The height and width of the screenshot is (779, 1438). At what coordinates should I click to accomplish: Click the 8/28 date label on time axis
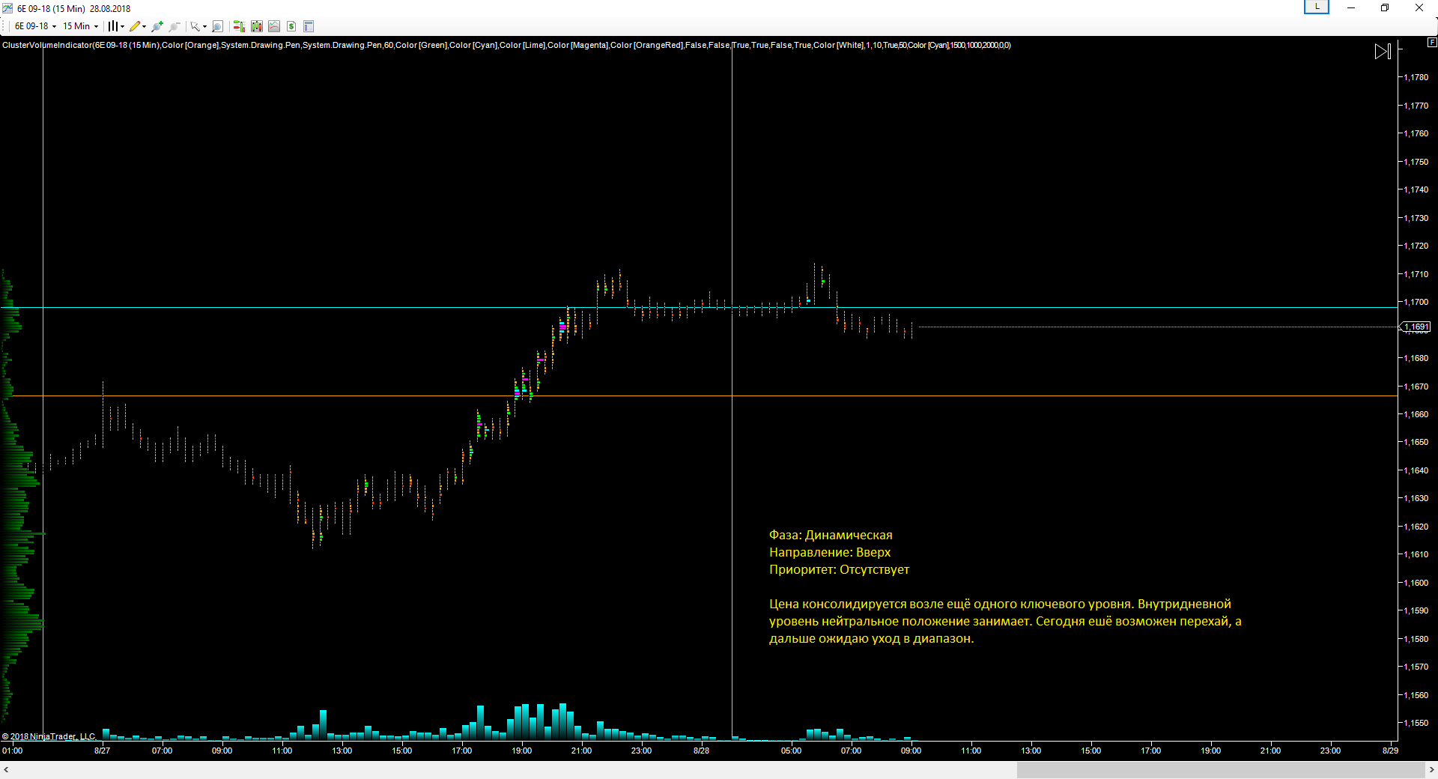[701, 751]
